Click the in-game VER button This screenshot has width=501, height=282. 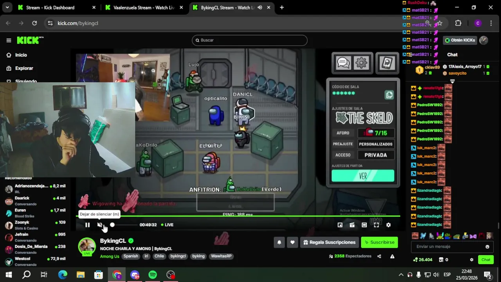363,176
